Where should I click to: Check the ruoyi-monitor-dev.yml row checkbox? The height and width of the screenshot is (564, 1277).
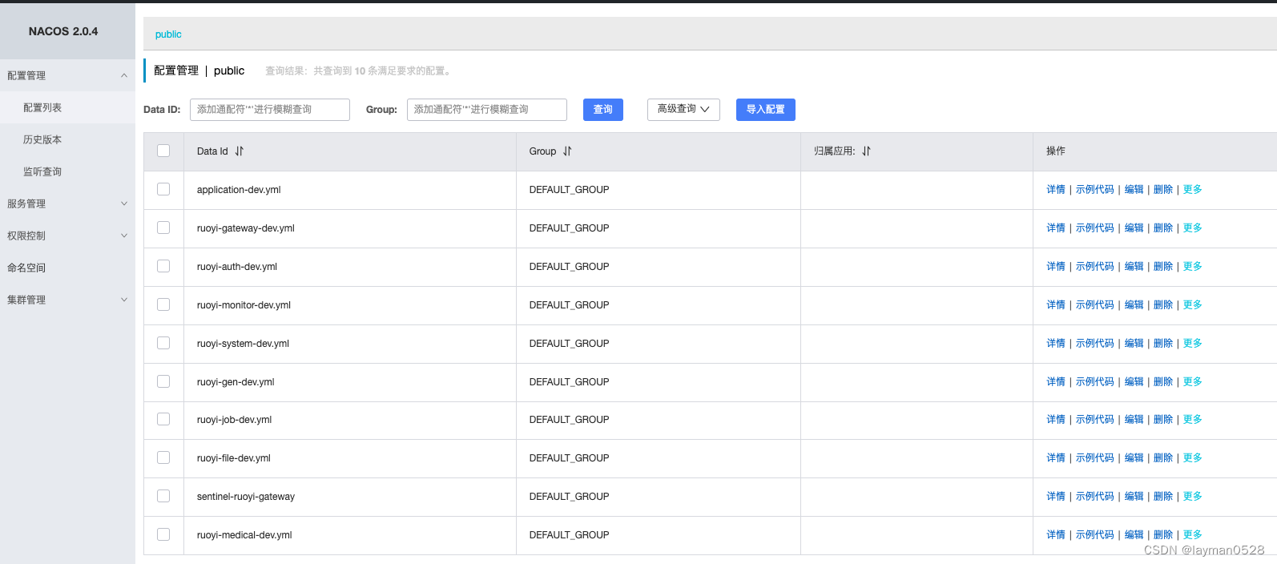pyautogui.click(x=163, y=304)
